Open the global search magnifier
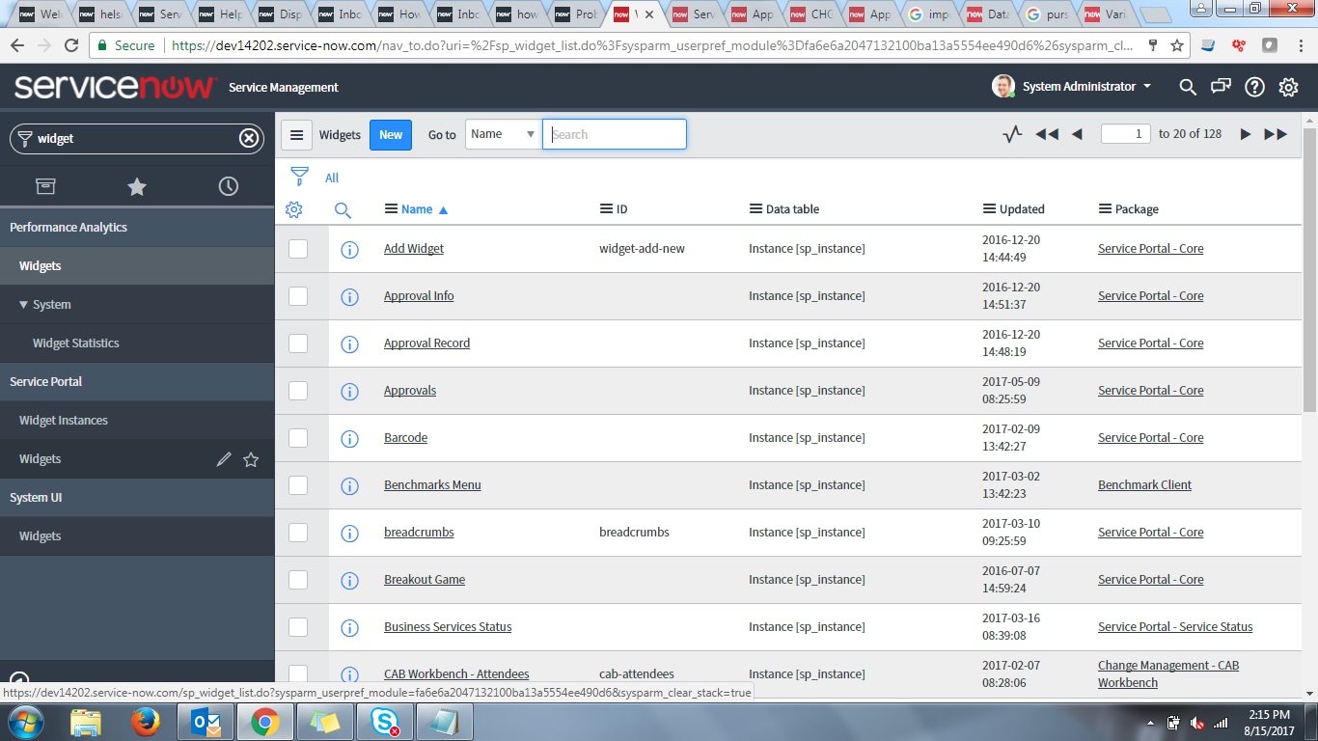The image size is (1318, 741). pos(1188,87)
